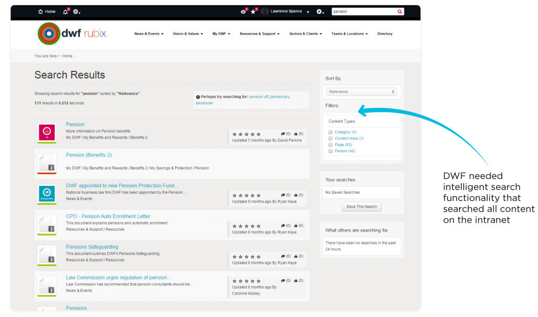Viewport: 538px width, 317px height.
Task: Open Pensions Safeguarding link
Action: [92, 247]
